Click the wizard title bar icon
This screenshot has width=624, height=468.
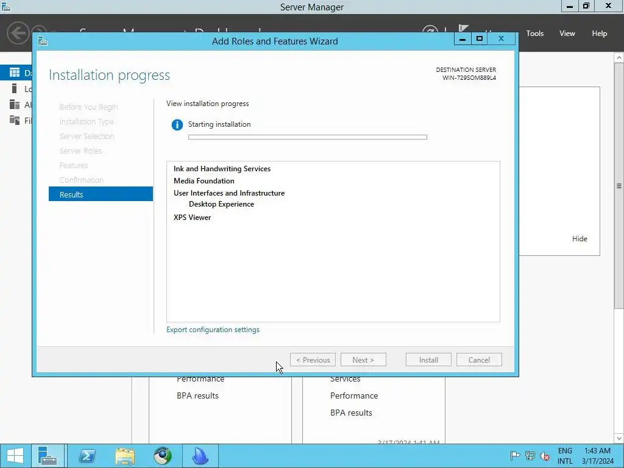43,41
